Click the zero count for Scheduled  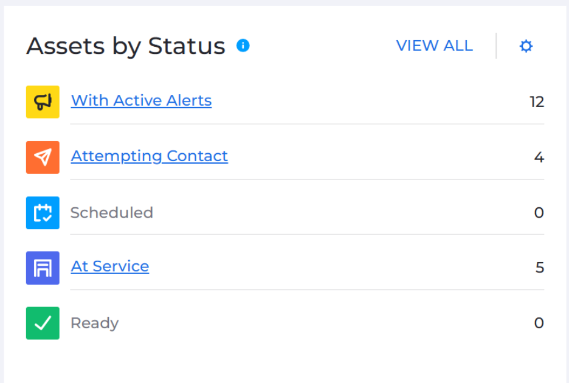(x=539, y=213)
